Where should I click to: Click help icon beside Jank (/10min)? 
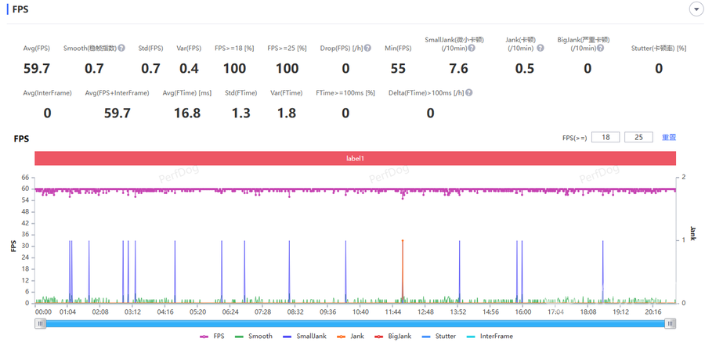540,49
